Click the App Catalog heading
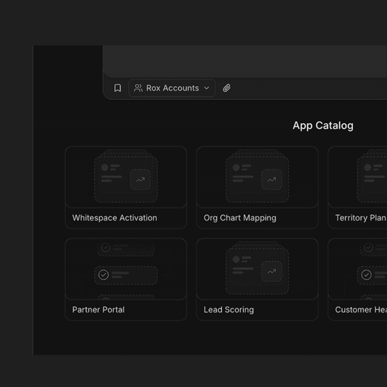The image size is (387, 387). (323, 126)
